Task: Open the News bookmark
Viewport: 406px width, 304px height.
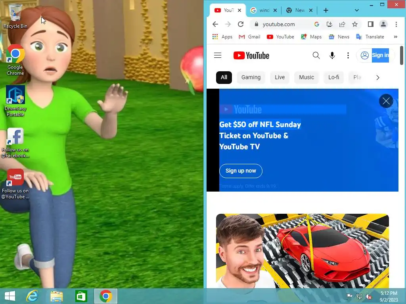Action: 339,37
